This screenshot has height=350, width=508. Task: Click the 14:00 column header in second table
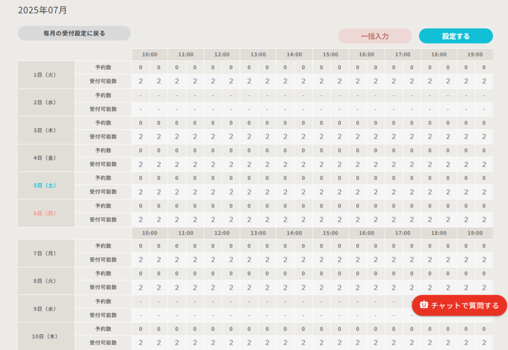point(294,233)
